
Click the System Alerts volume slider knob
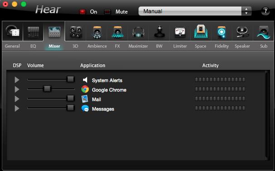[x=70, y=79]
